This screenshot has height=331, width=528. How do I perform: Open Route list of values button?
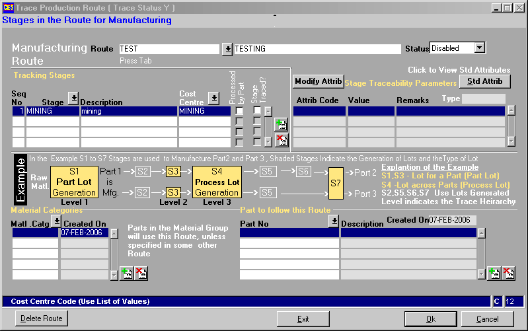pos(227,49)
